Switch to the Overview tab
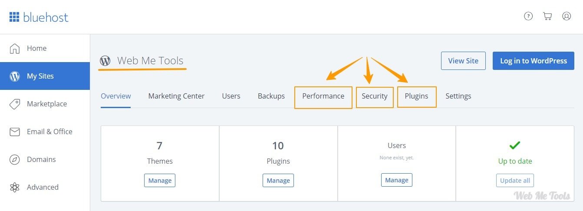Screen dimensions: 583x211 pos(116,96)
